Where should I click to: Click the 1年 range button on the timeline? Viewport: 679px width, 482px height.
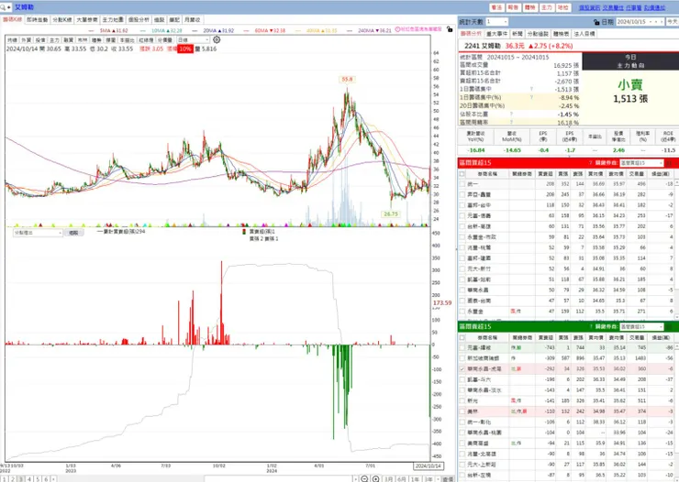tap(416, 479)
